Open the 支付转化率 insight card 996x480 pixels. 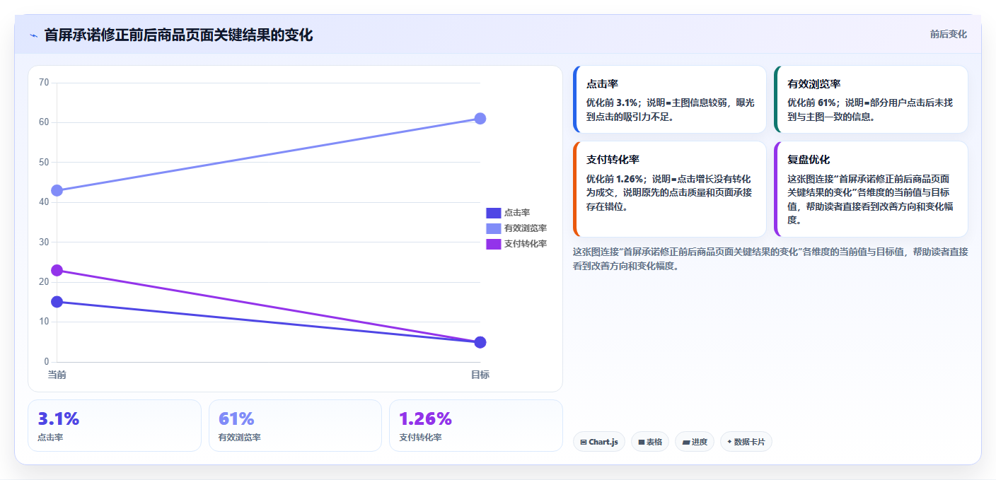tap(669, 189)
